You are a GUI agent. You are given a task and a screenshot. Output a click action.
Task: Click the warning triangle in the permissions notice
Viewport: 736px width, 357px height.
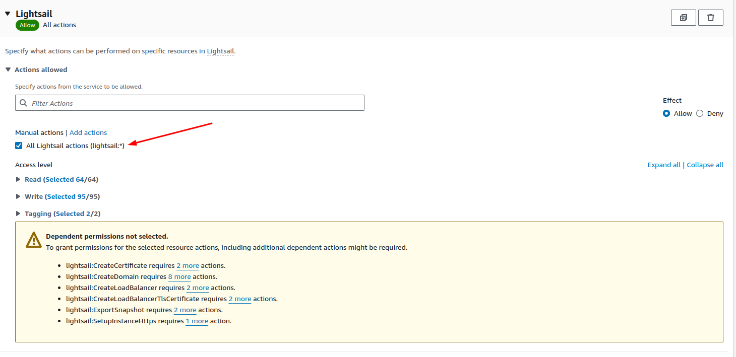33,240
